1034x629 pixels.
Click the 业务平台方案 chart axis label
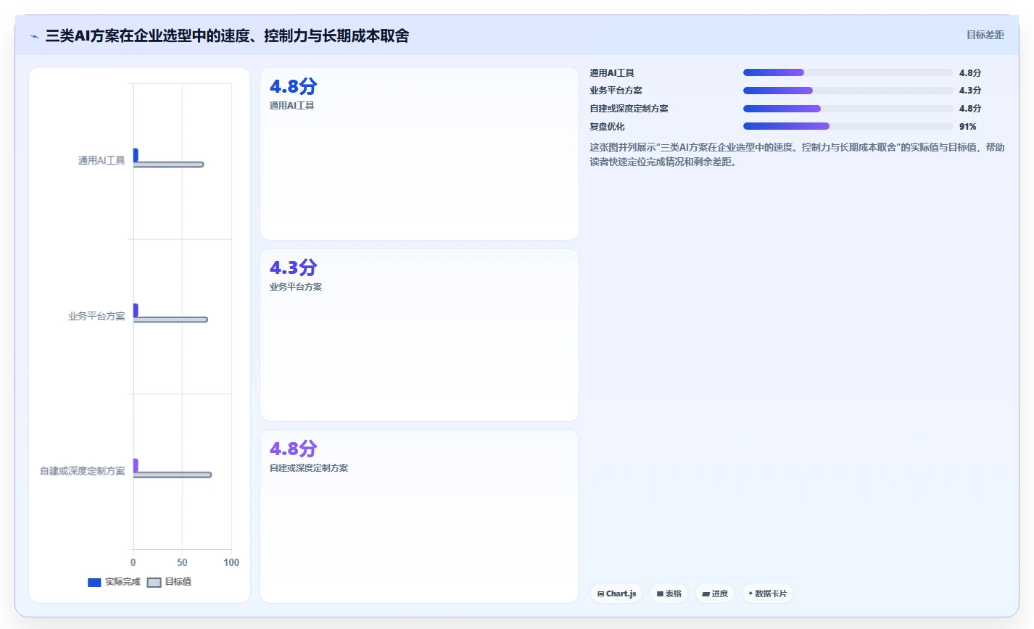click(x=96, y=317)
